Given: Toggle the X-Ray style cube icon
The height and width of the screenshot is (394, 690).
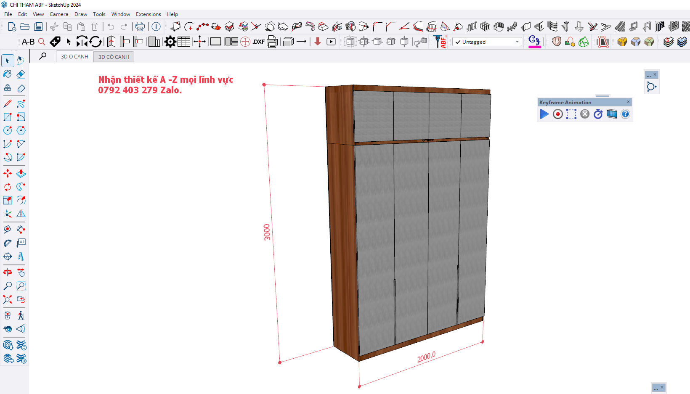Looking at the screenshot, I should pyautogui.click(x=350, y=42).
